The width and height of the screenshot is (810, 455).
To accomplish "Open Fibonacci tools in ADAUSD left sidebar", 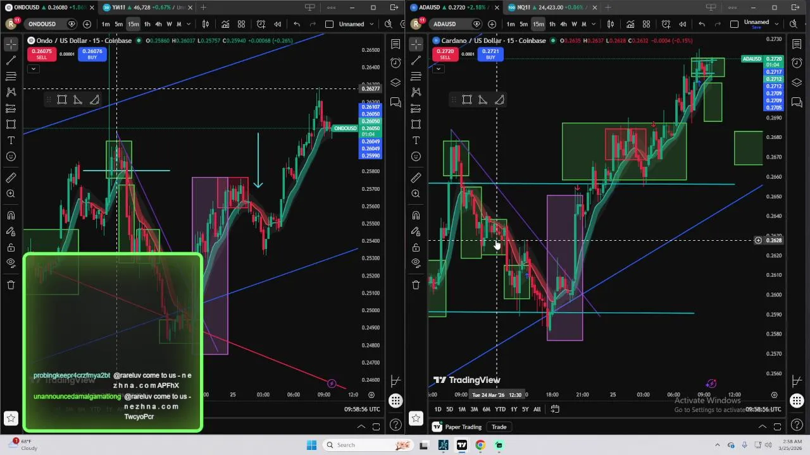I will (x=416, y=76).
